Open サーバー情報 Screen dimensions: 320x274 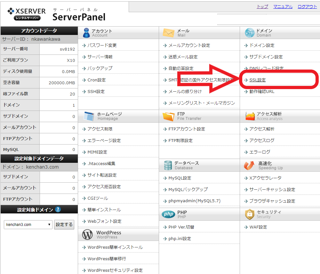coord(100,57)
